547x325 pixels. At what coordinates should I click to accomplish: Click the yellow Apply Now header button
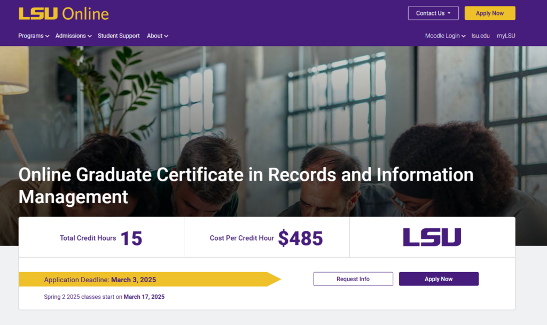coord(490,13)
